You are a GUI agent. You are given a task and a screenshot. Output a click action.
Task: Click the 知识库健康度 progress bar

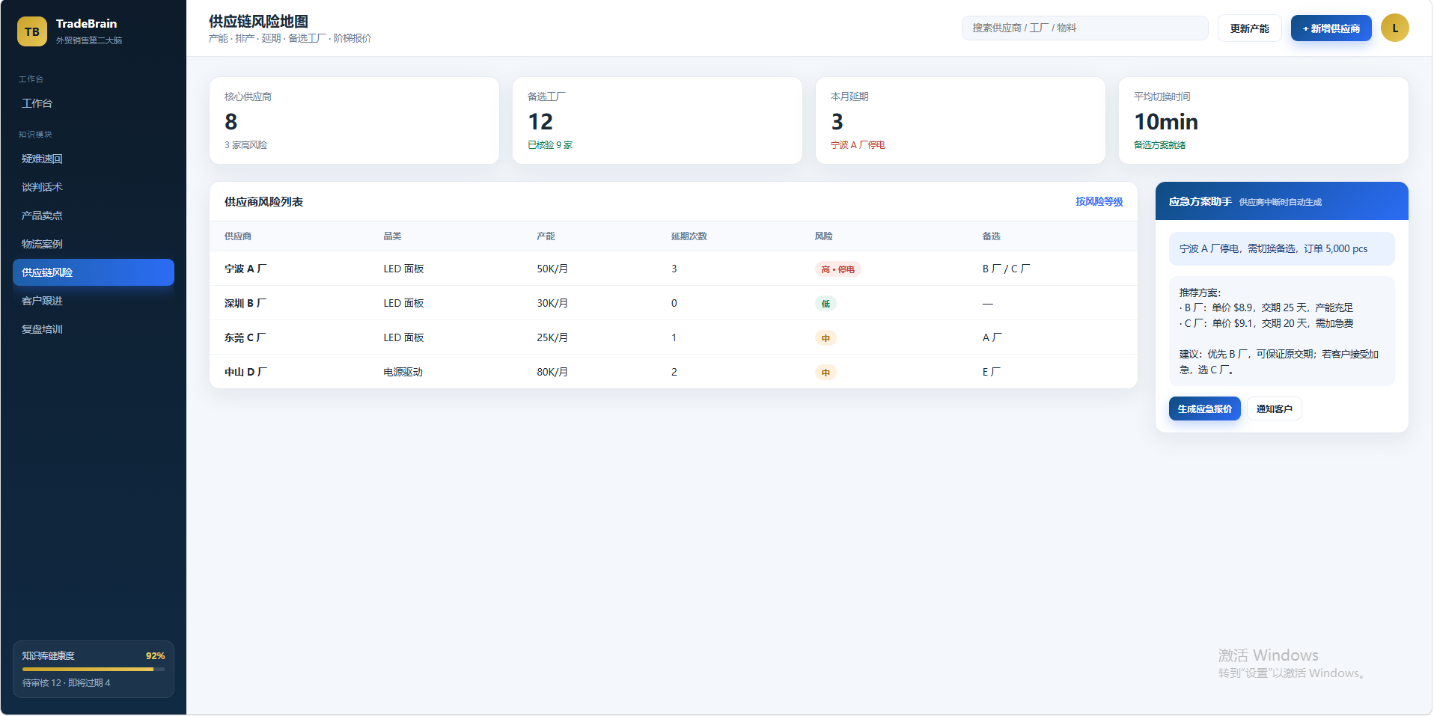coord(94,669)
